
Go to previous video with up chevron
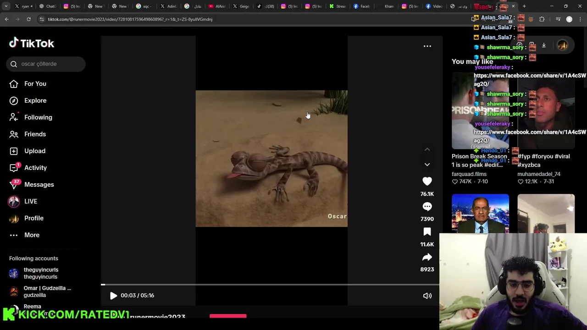pos(427,149)
